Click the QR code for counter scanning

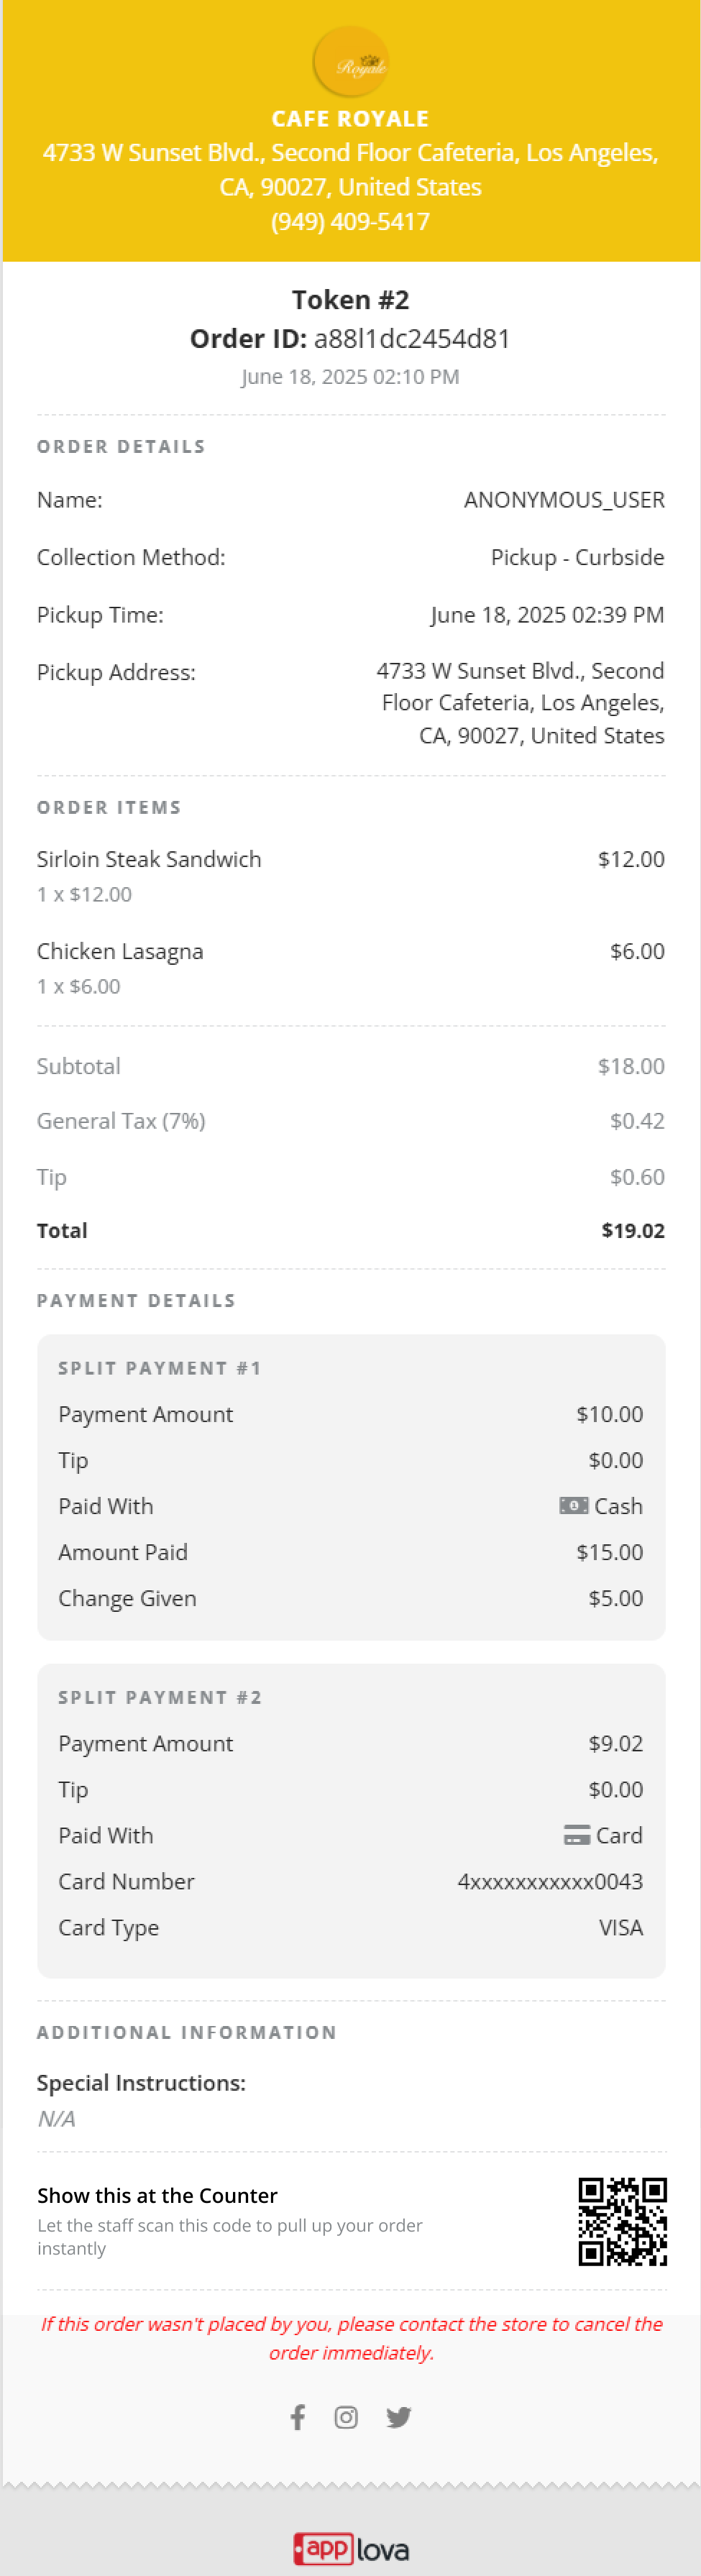coord(622,2221)
